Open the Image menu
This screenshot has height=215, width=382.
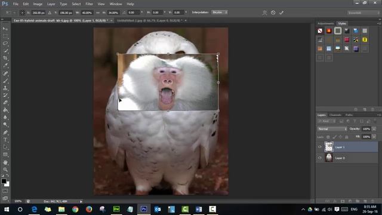38,4
